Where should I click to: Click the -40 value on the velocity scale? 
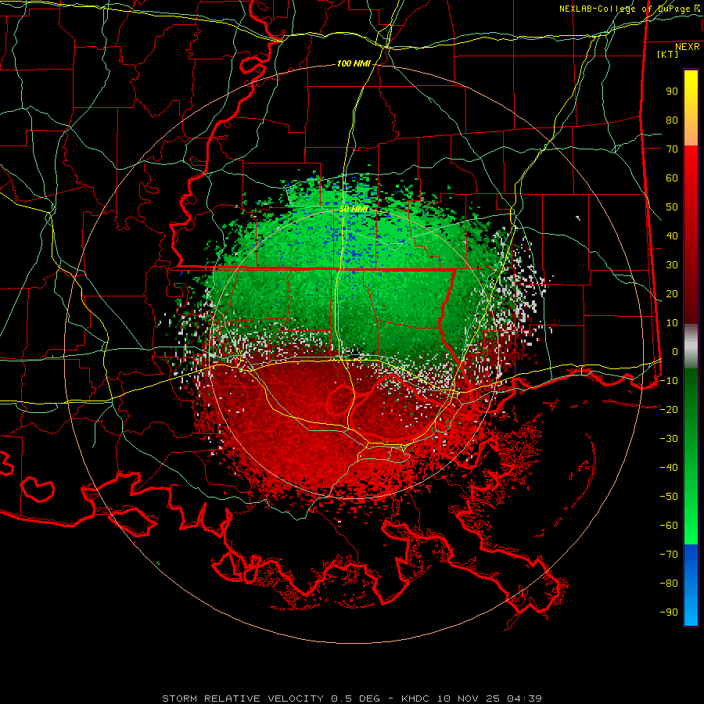pos(669,468)
